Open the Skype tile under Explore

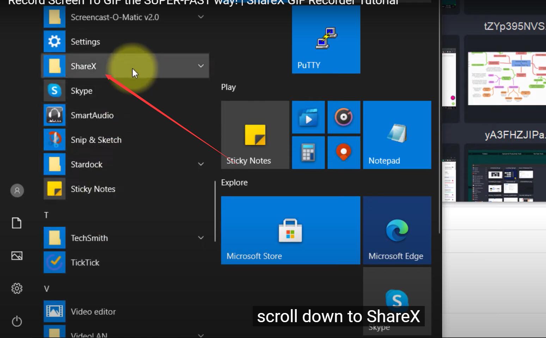(x=397, y=301)
